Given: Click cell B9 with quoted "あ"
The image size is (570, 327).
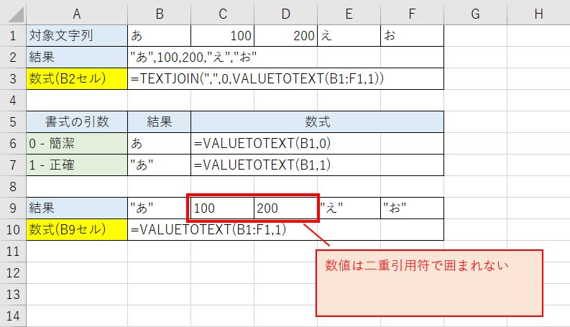Looking at the screenshot, I should [x=160, y=208].
